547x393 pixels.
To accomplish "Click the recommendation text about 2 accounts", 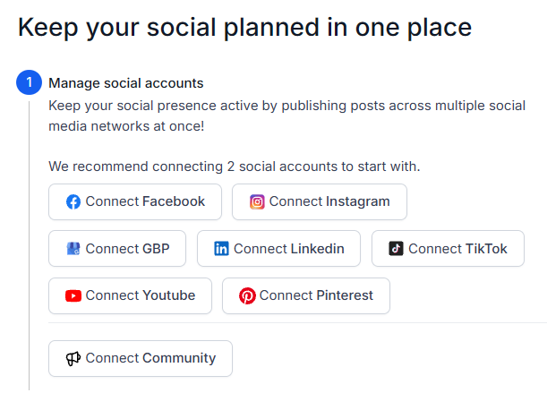I will [x=234, y=167].
